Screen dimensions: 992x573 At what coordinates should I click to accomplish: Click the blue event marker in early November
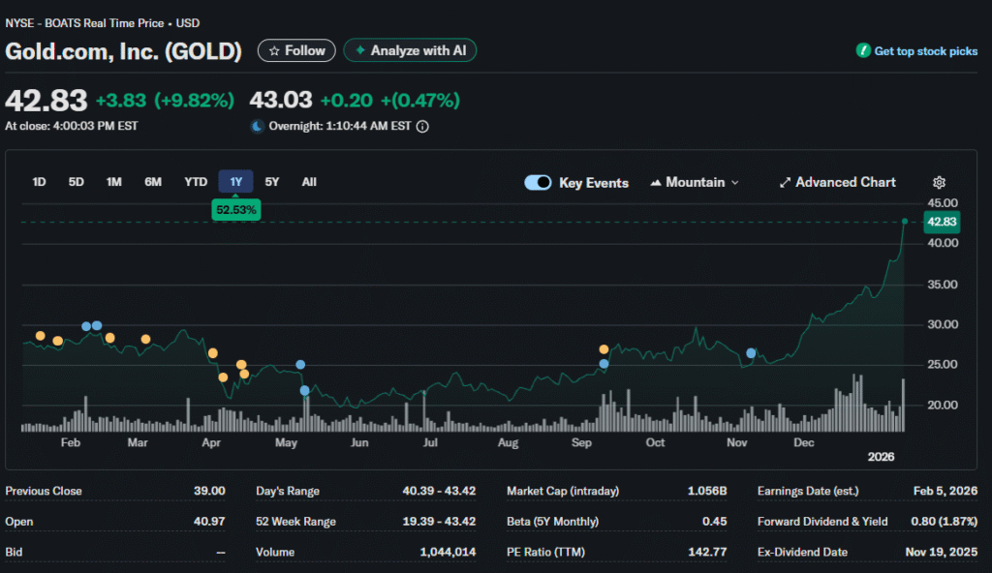pos(752,353)
